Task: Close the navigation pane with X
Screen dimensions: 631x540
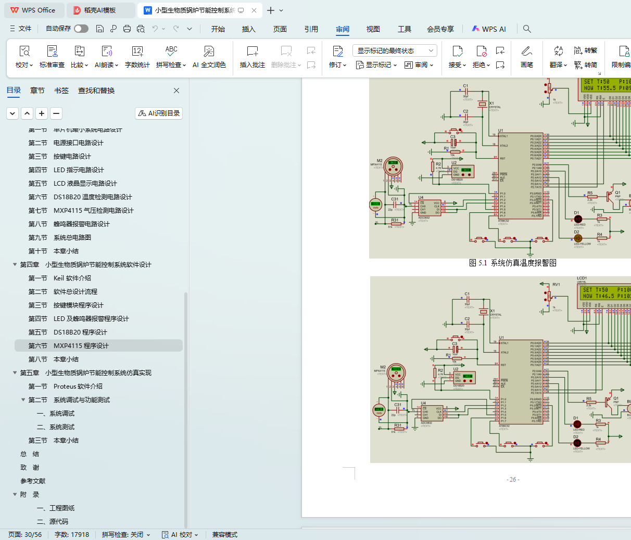Action: [176, 91]
